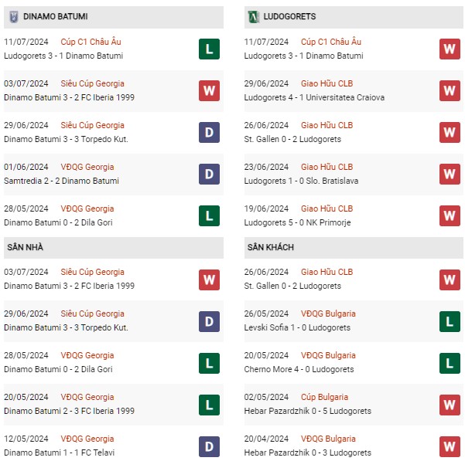Viewport: 465px width, 461px height.
Task: Open the DINAMO BATUMI team header
Action: click(x=114, y=17)
